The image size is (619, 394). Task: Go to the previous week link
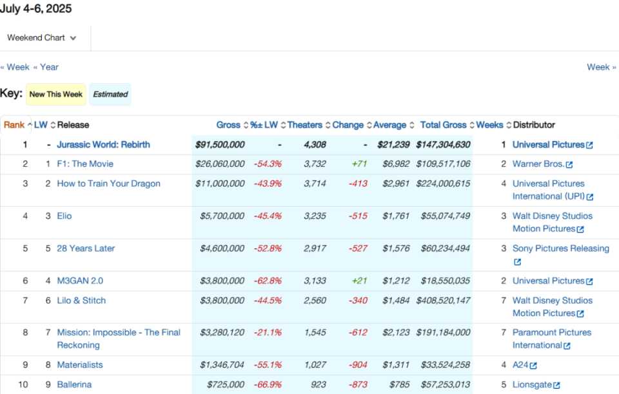(x=15, y=67)
